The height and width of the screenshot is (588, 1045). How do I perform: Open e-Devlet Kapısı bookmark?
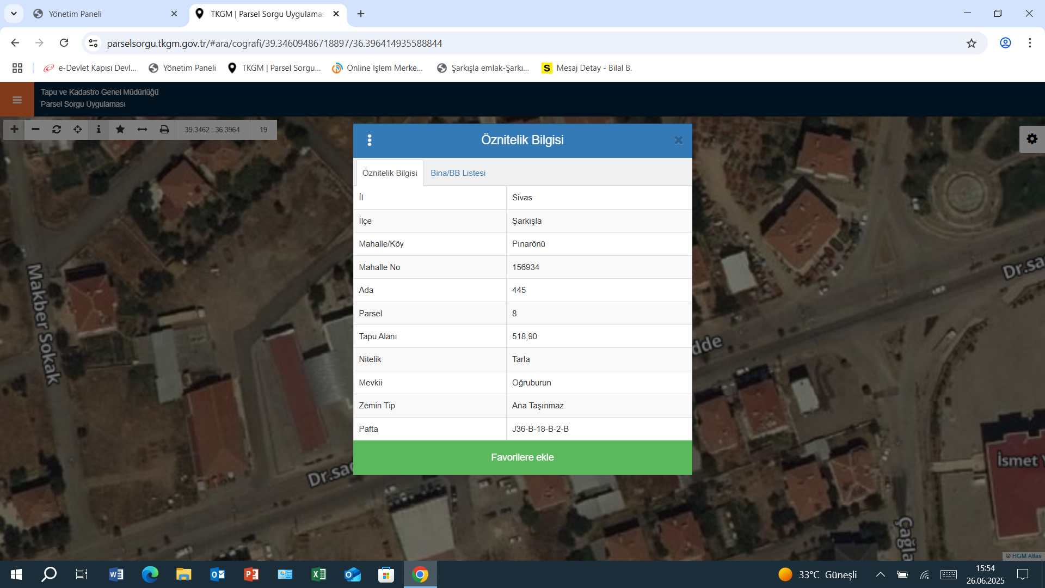click(90, 68)
